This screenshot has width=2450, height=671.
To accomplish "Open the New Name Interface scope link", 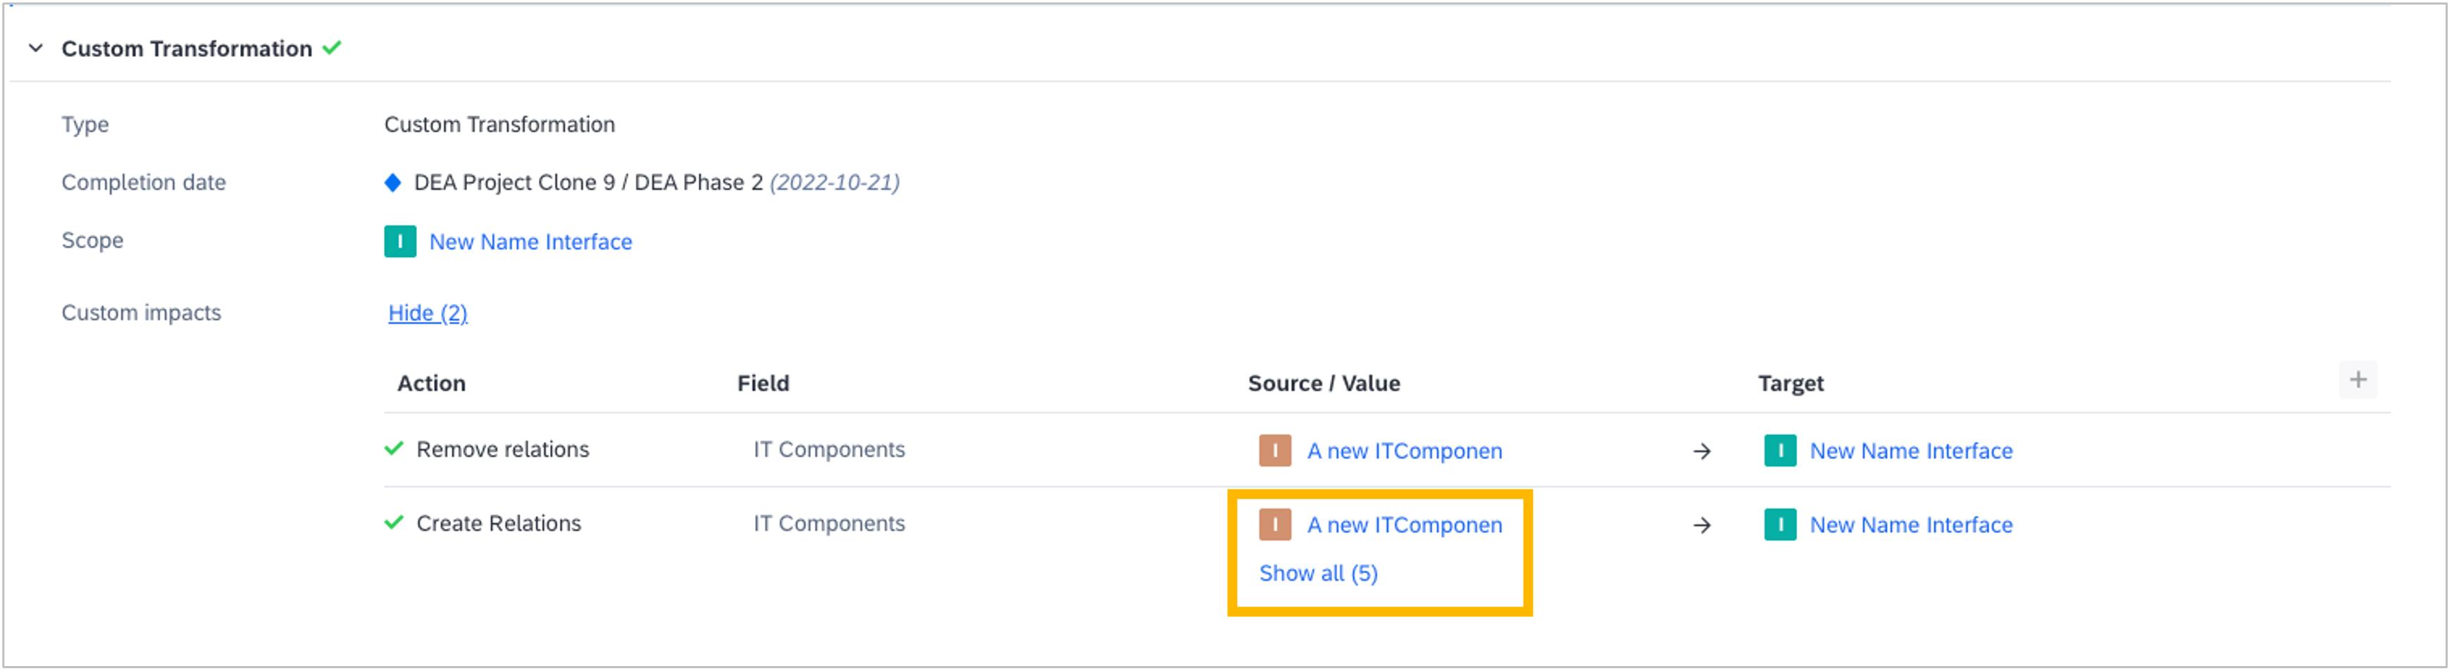I will [530, 242].
